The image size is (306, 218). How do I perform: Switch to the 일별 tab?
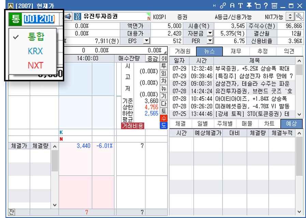point(203,124)
